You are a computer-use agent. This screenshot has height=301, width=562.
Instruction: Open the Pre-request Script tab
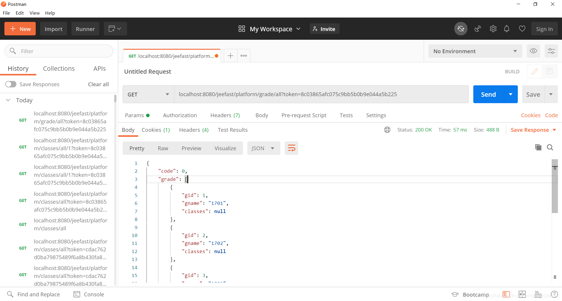pyautogui.click(x=304, y=115)
